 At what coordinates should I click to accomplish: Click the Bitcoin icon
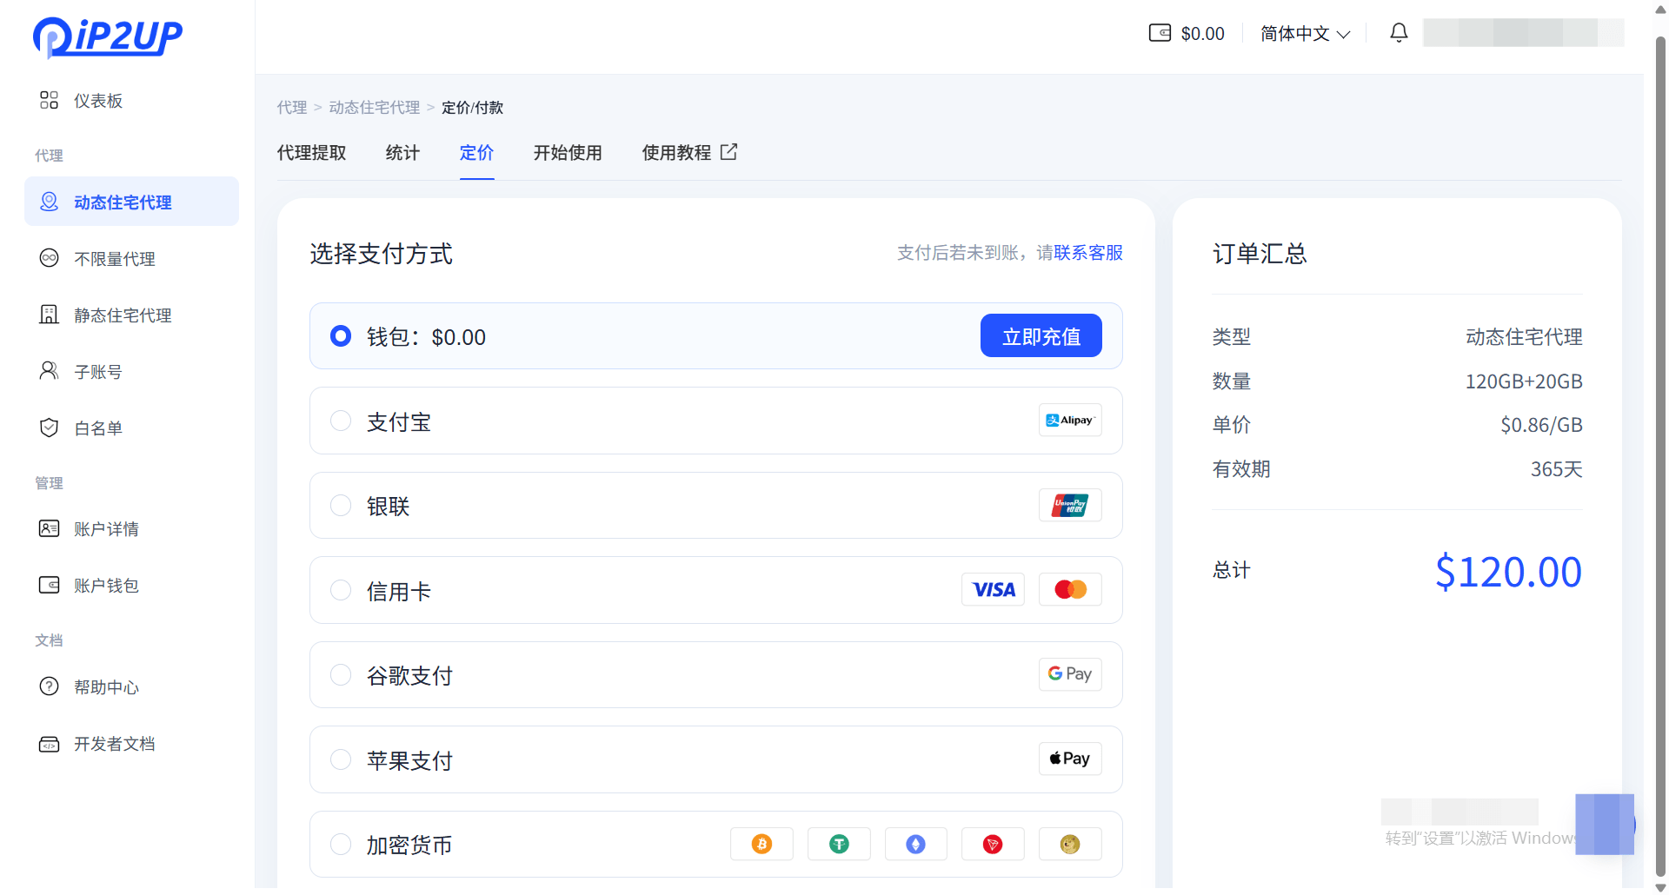761,844
